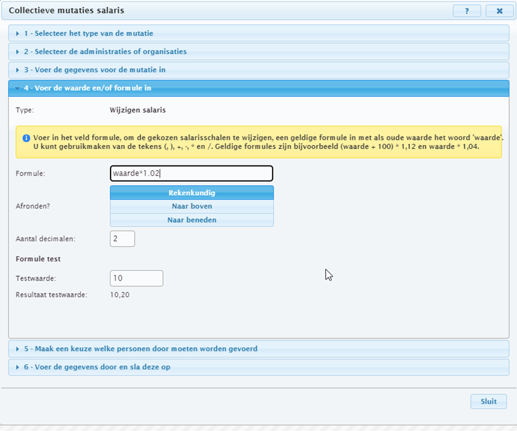This screenshot has width=517, height=431.
Task: Expand step 1 Selecteer het type van de mutatie
Action: (x=259, y=33)
